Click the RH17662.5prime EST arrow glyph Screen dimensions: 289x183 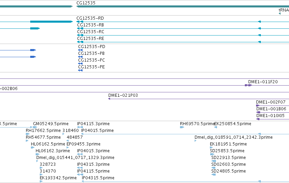click(28, 134)
